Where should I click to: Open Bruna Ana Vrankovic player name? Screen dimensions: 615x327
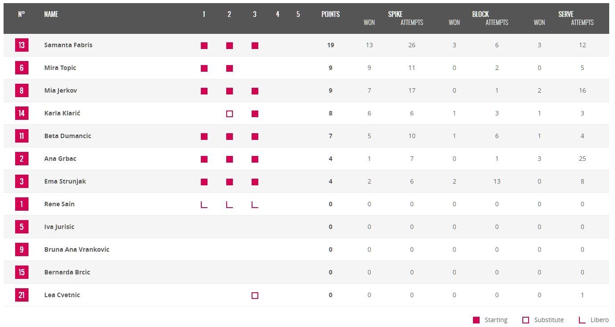click(x=77, y=249)
